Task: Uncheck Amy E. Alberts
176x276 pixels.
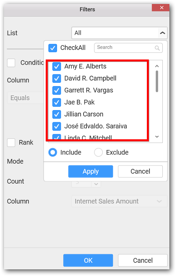Action: 57,67
